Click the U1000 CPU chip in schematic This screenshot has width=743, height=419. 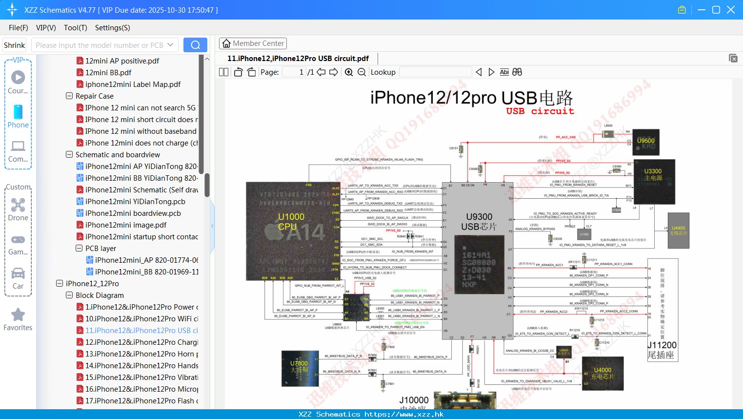293,231
